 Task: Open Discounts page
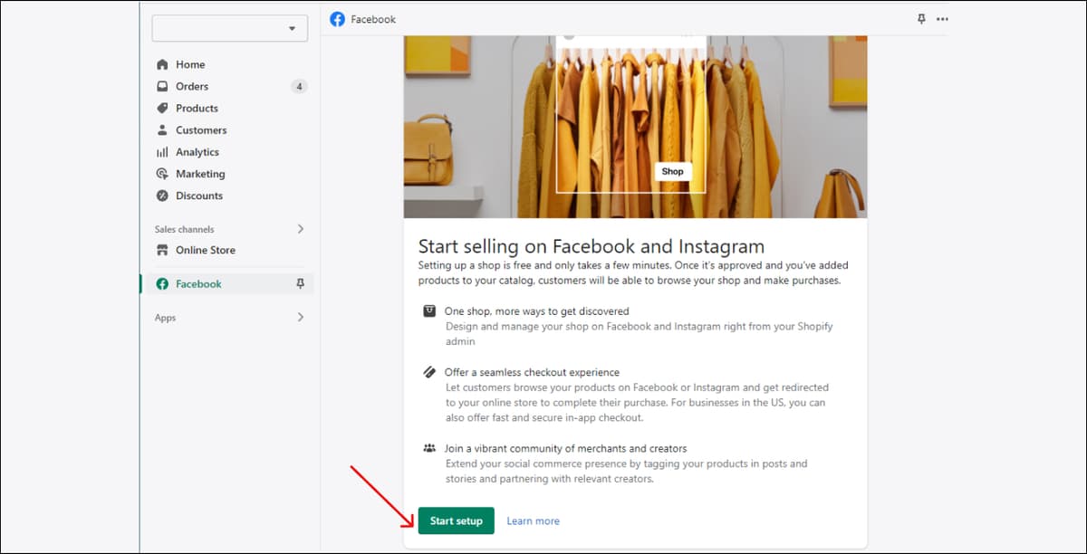199,196
